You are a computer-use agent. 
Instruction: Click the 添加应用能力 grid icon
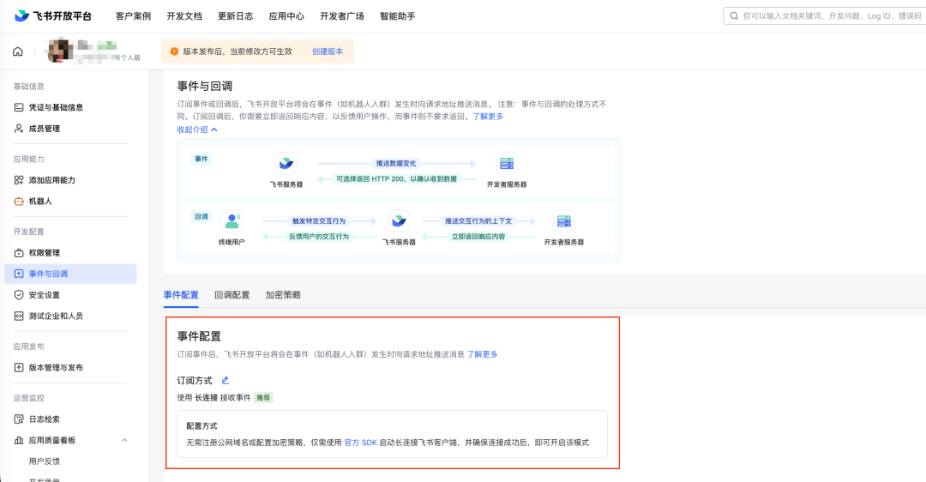tap(19, 180)
